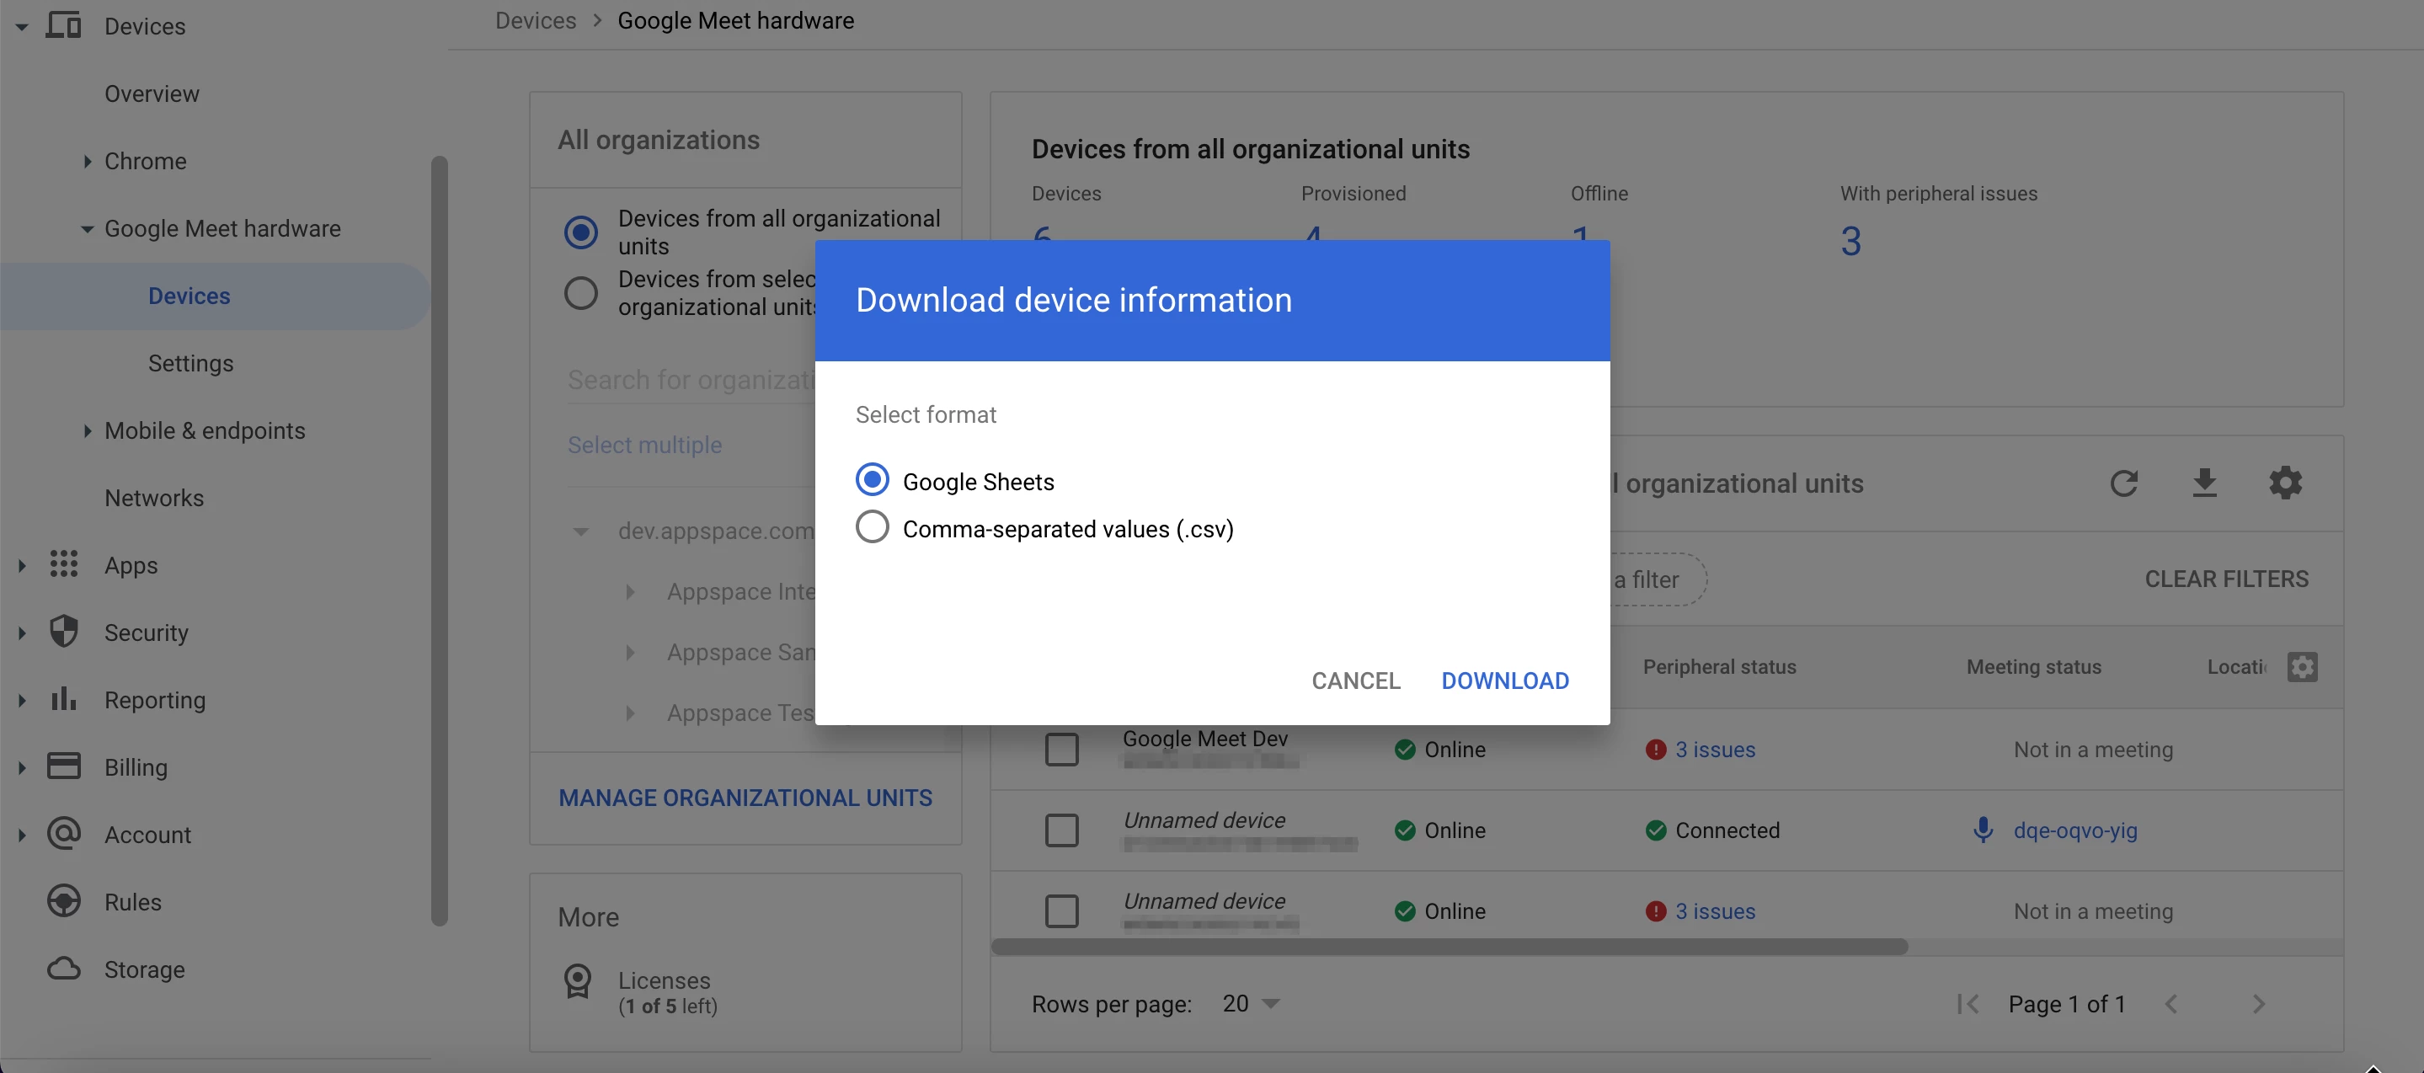
Task: Check the Google Meet Dev device checkbox
Action: coord(1061,750)
